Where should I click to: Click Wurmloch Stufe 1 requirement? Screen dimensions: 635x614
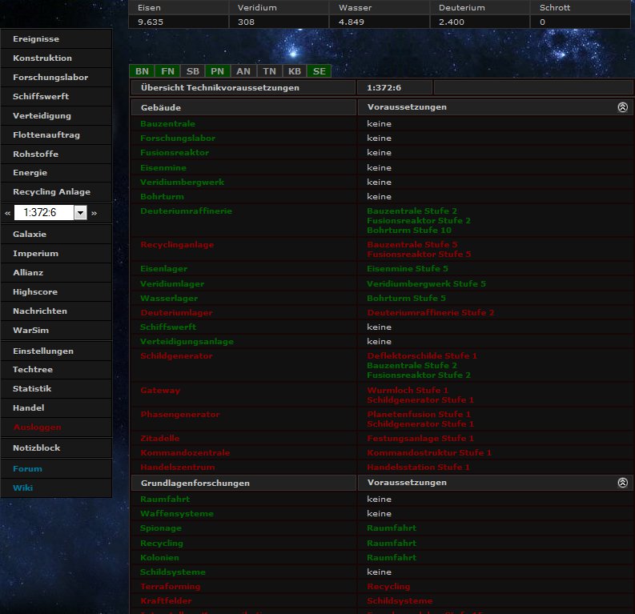coord(408,390)
